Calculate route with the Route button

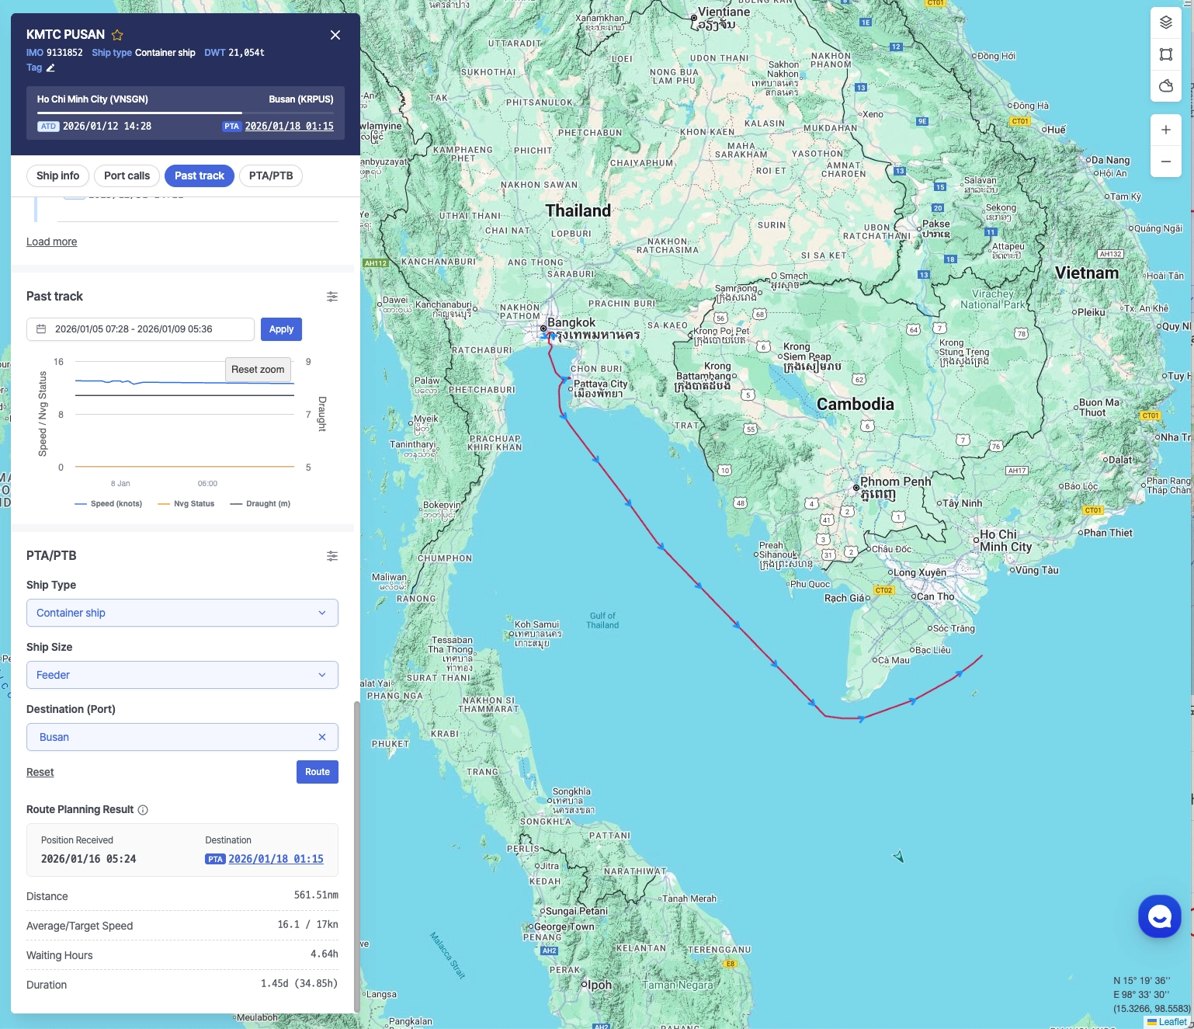(318, 772)
